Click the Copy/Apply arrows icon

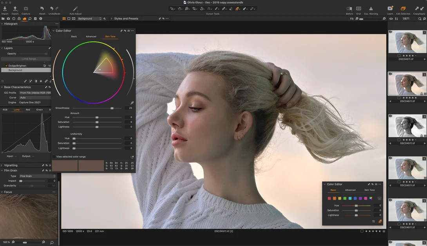(420, 9)
